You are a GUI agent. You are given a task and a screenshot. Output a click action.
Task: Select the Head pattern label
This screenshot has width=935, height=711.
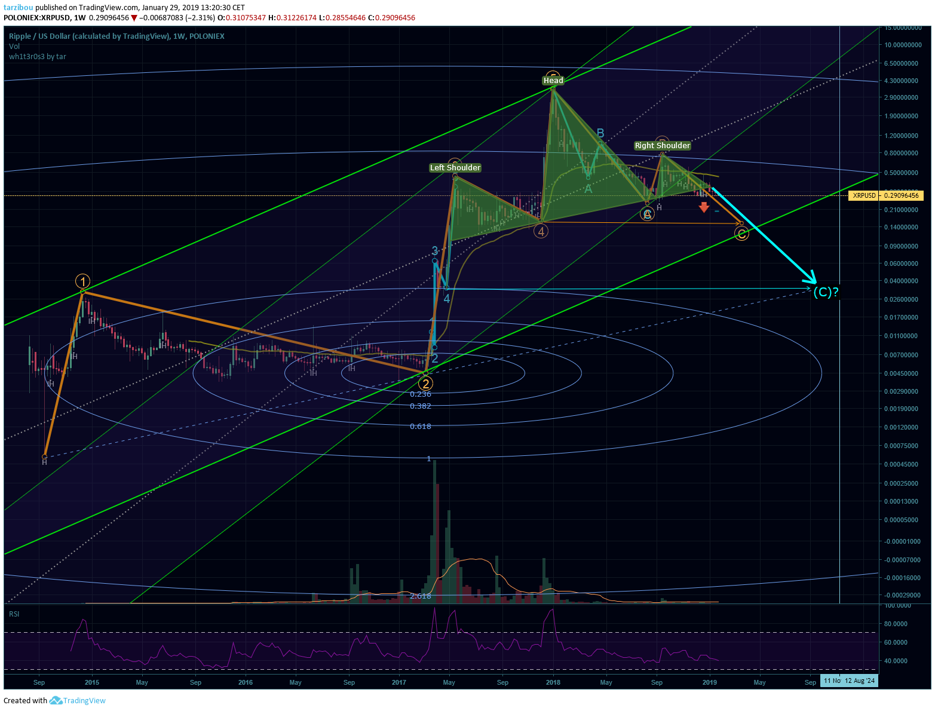553,81
